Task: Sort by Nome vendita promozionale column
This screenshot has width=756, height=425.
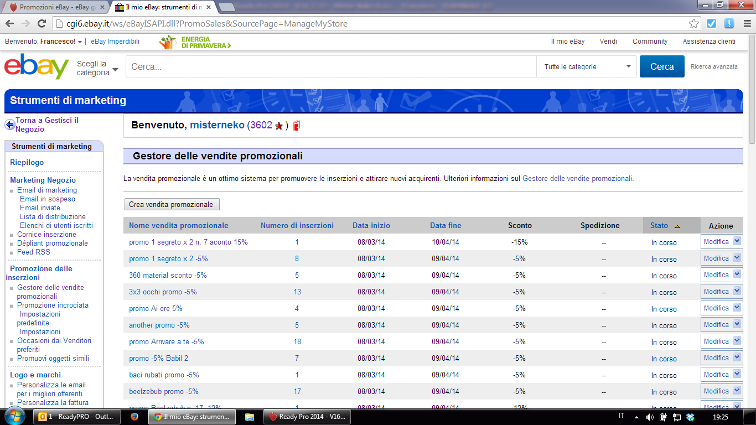Action: point(179,225)
